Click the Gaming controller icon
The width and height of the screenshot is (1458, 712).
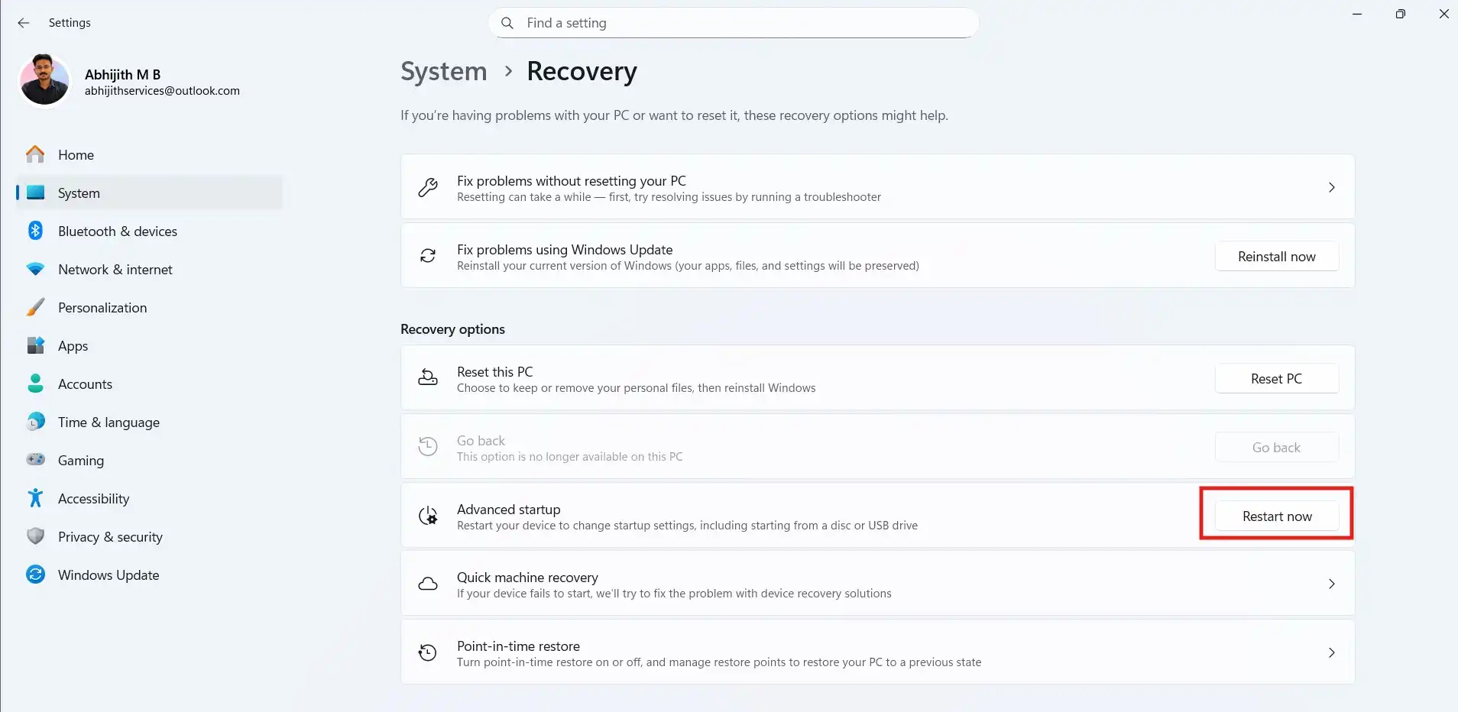tap(35, 460)
